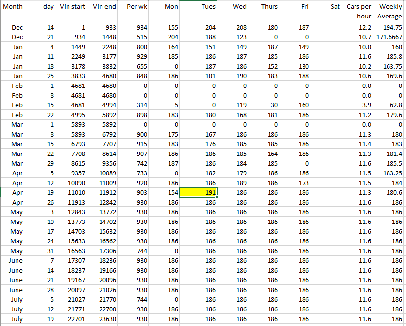Click the Vin end header cell

coord(103,7)
